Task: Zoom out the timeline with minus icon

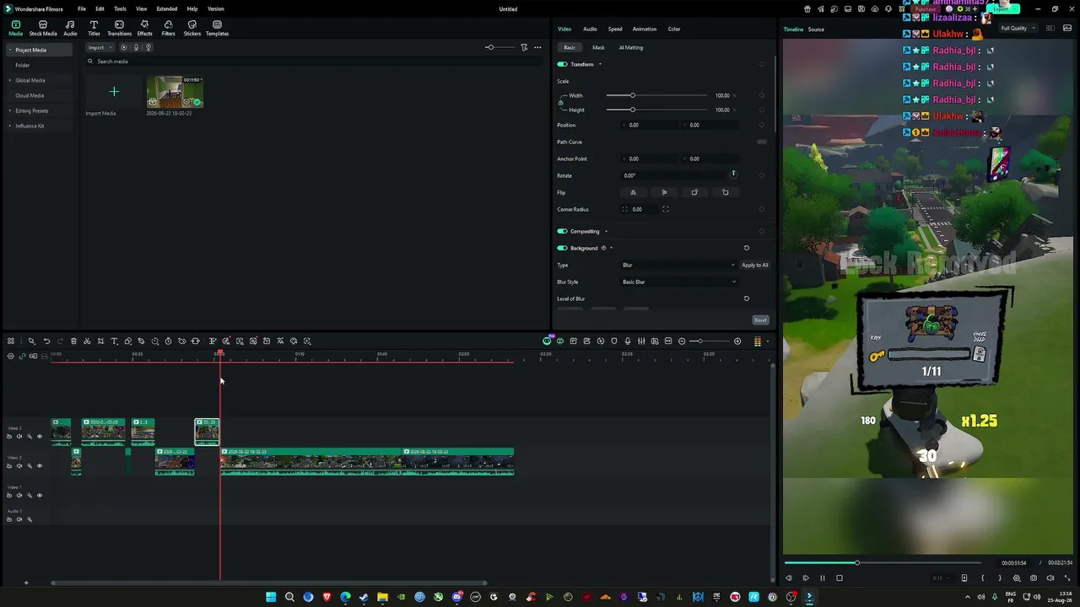Action: pyautogui.click(x=682, y=341)
